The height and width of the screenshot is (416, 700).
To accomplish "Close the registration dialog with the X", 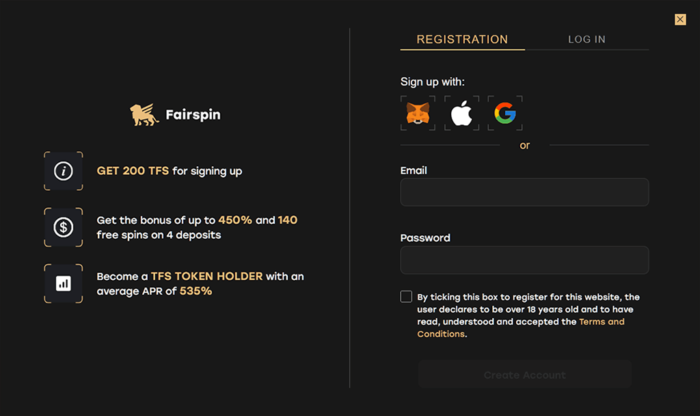I will pyautogui.click(x=680, y=19).
